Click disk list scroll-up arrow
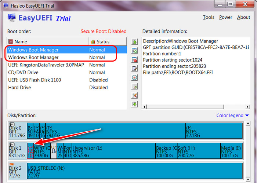 click(x=248, y=123)
